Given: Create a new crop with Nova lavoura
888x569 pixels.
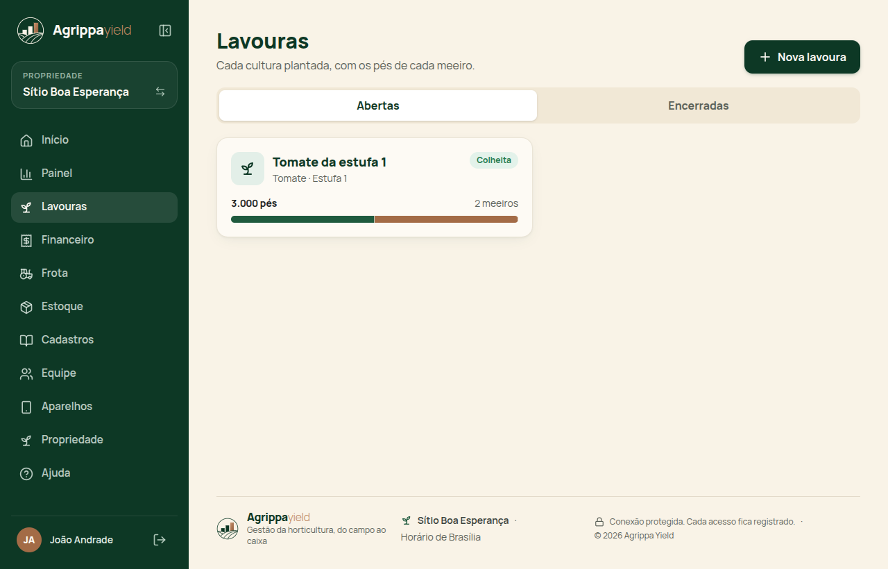Looking at the screenshot, I should [x=802, y=57].
